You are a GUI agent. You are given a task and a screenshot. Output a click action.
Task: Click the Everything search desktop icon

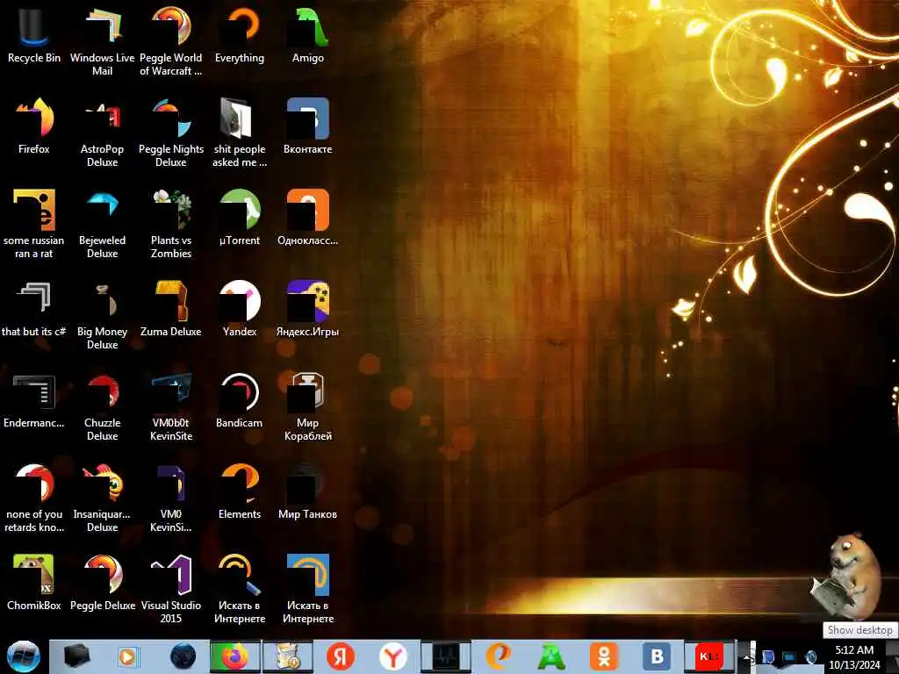coord(240,34)
